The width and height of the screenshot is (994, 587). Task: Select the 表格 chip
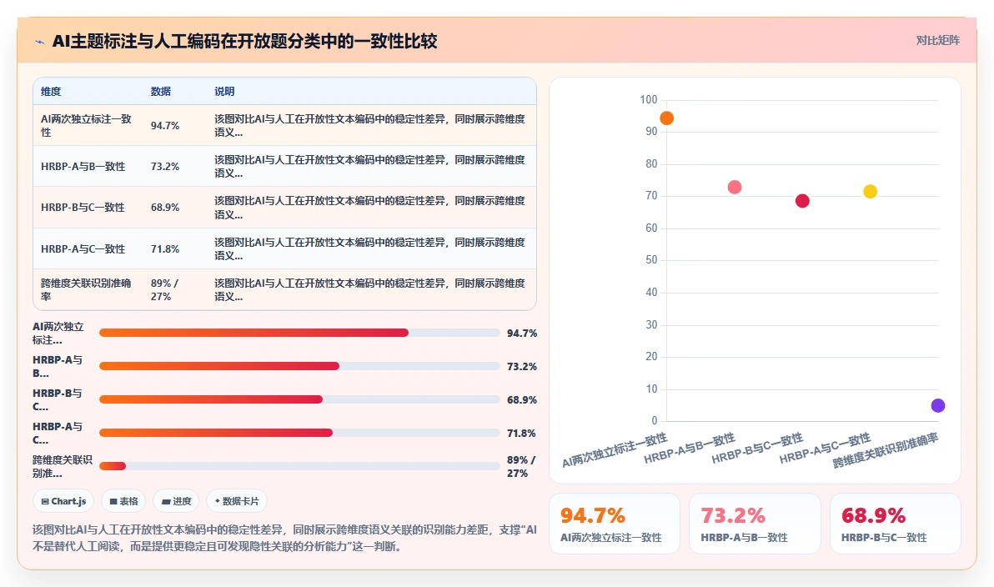pyautogui.click(x=123, y=501)
